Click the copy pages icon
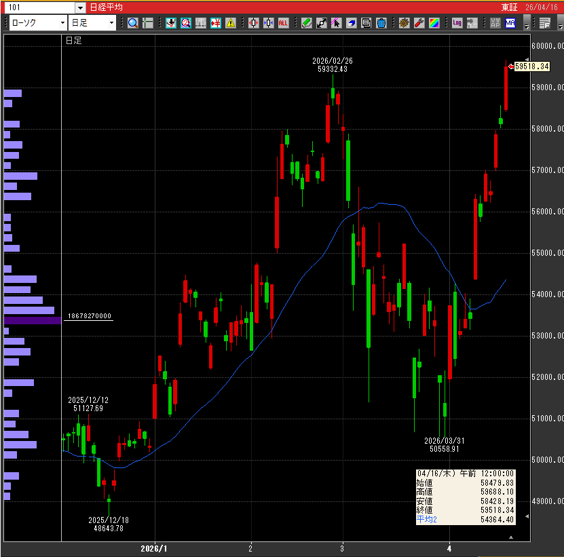The height and width of the screenshot is (557, 564). click(x=366, y=23)
